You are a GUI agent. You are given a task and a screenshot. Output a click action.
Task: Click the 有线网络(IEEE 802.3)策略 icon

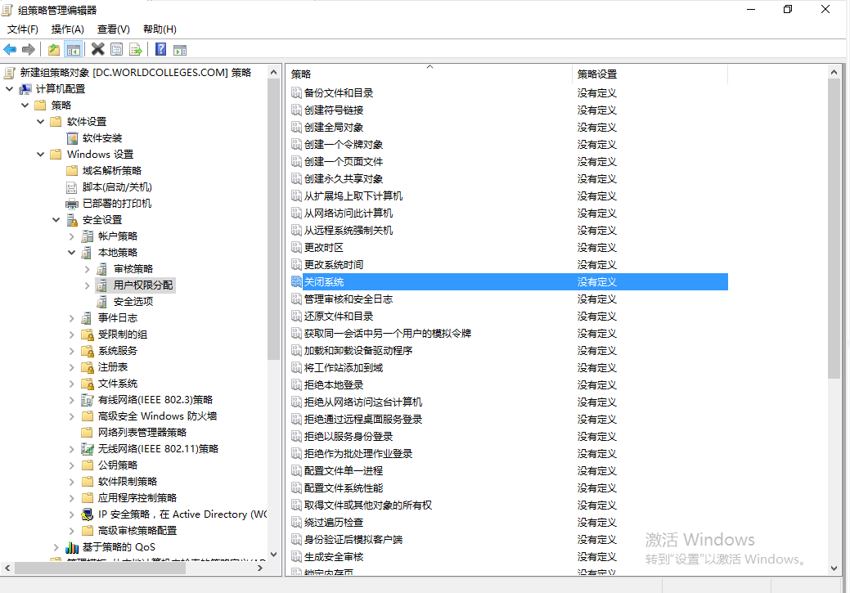pyautogui.click(x=88, y=400)
